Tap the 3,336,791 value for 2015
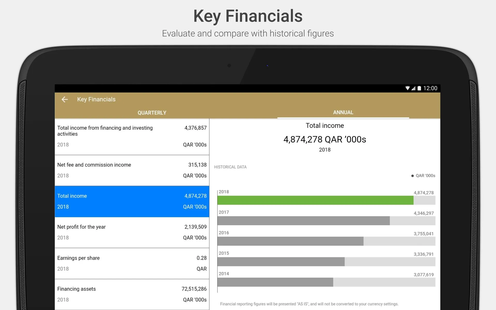This screenshot has width=496, height=310. click(x=424, y=254)
